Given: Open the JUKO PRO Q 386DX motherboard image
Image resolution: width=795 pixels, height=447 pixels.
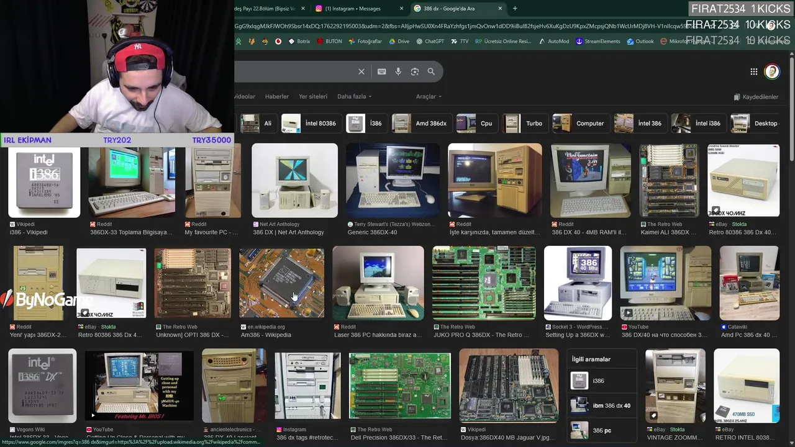Looking at the screenshot, I should [x=484, y=283].
